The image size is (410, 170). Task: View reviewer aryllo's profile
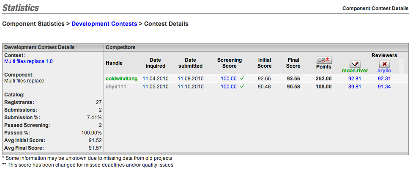coord(384,71)
